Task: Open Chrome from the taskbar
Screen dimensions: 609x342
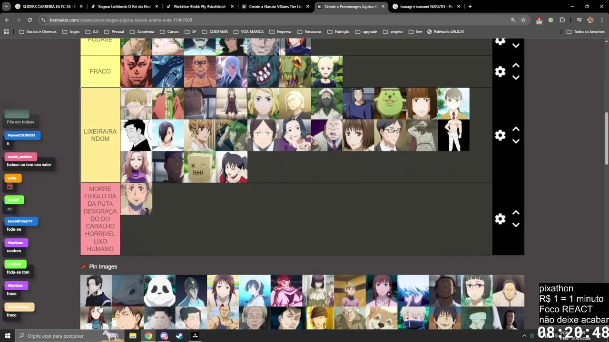Action: [x=148, y=336]
